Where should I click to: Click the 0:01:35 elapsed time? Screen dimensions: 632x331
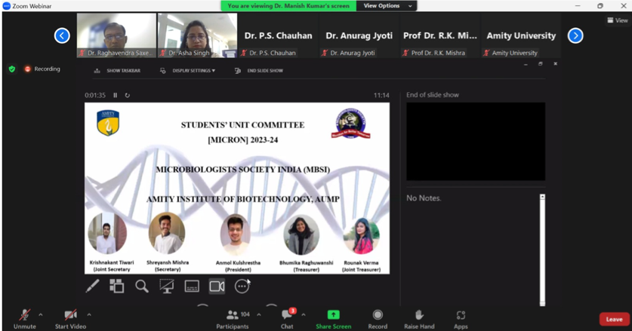[x=95, y=96]
